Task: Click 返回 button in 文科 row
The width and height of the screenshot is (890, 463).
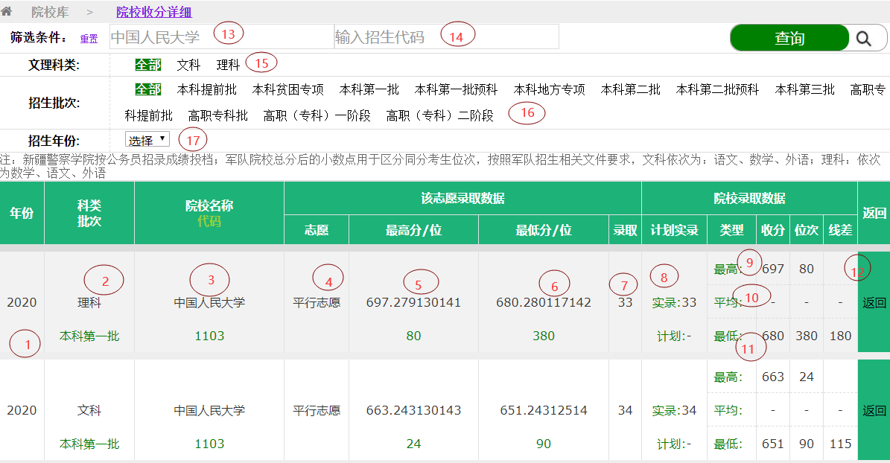Action: click(x=874, y=411)
